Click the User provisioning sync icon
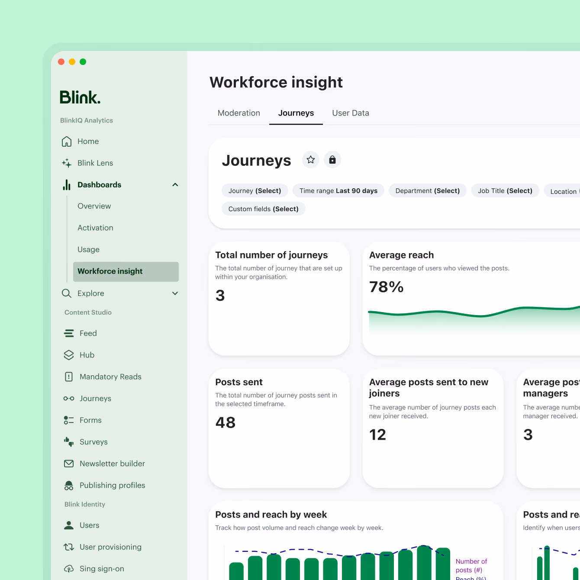This screenshot has width=580, height=580. pos(69,547)
